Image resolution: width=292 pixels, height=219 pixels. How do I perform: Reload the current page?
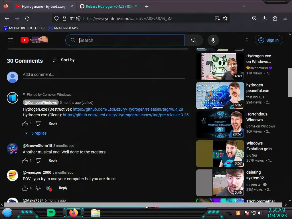click(27, 19)
